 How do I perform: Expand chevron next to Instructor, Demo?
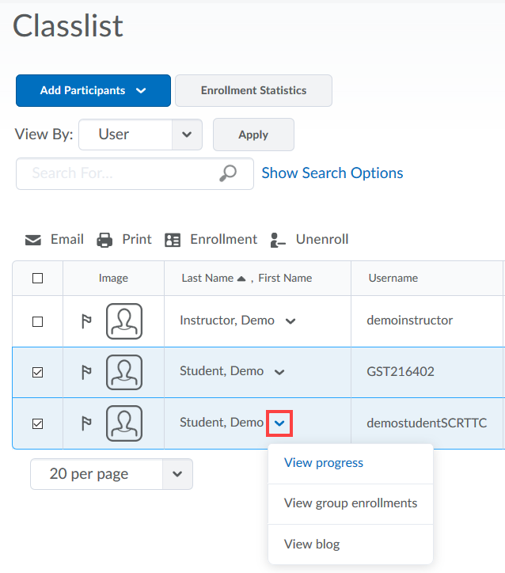tap(290, 321)
